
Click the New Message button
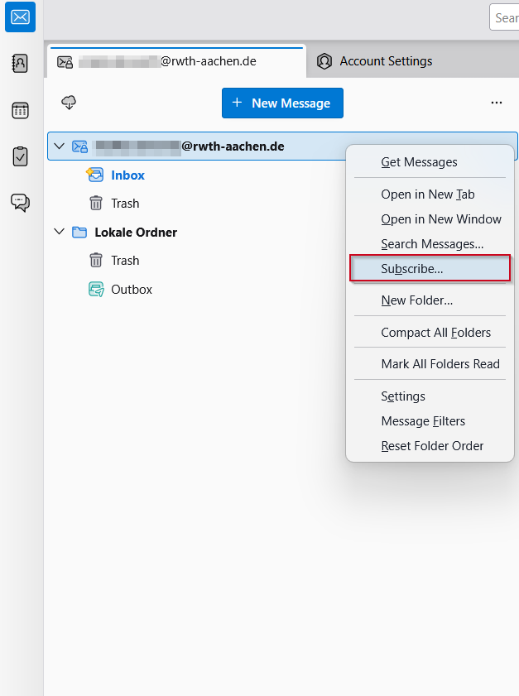282,103
